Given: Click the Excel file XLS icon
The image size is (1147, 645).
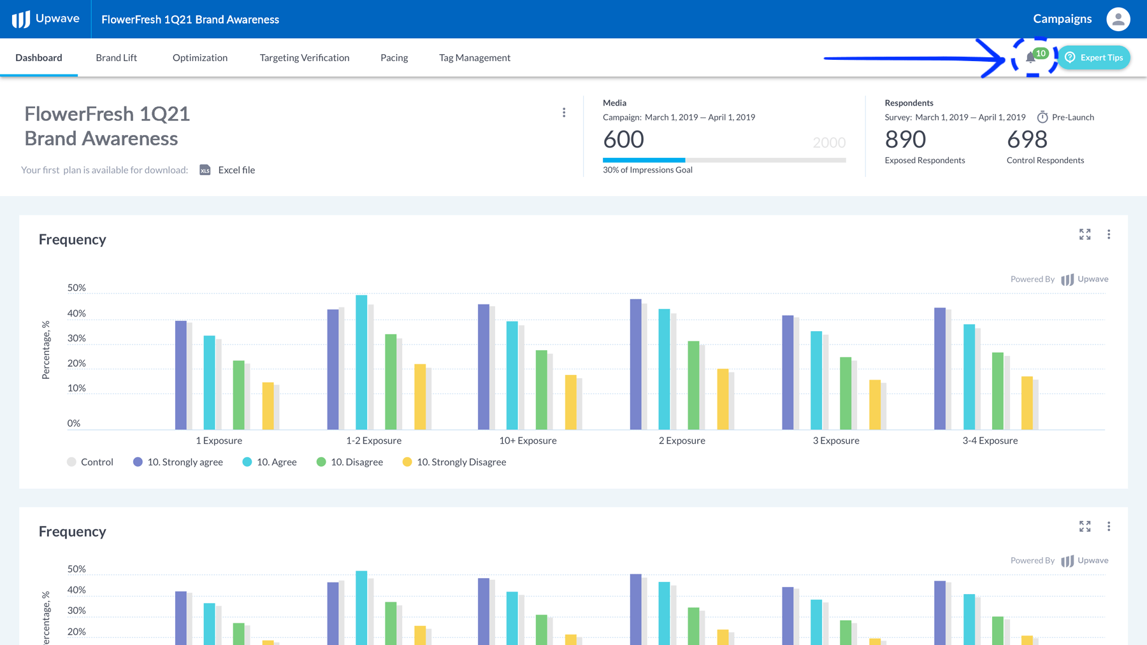Looking at the screenshot, I should [x=205, y=170].
